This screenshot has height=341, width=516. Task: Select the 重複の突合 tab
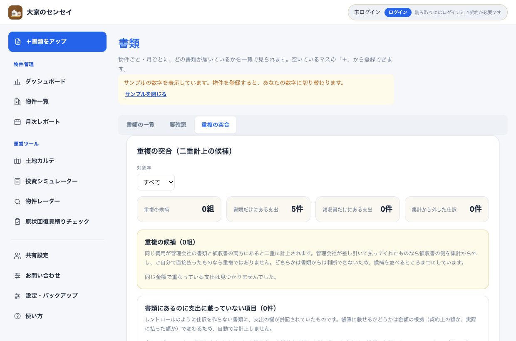(216, 125)
